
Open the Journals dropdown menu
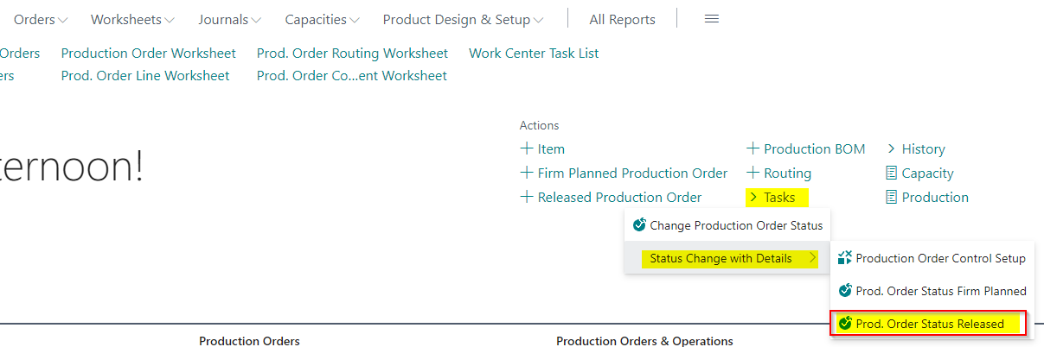229,19
